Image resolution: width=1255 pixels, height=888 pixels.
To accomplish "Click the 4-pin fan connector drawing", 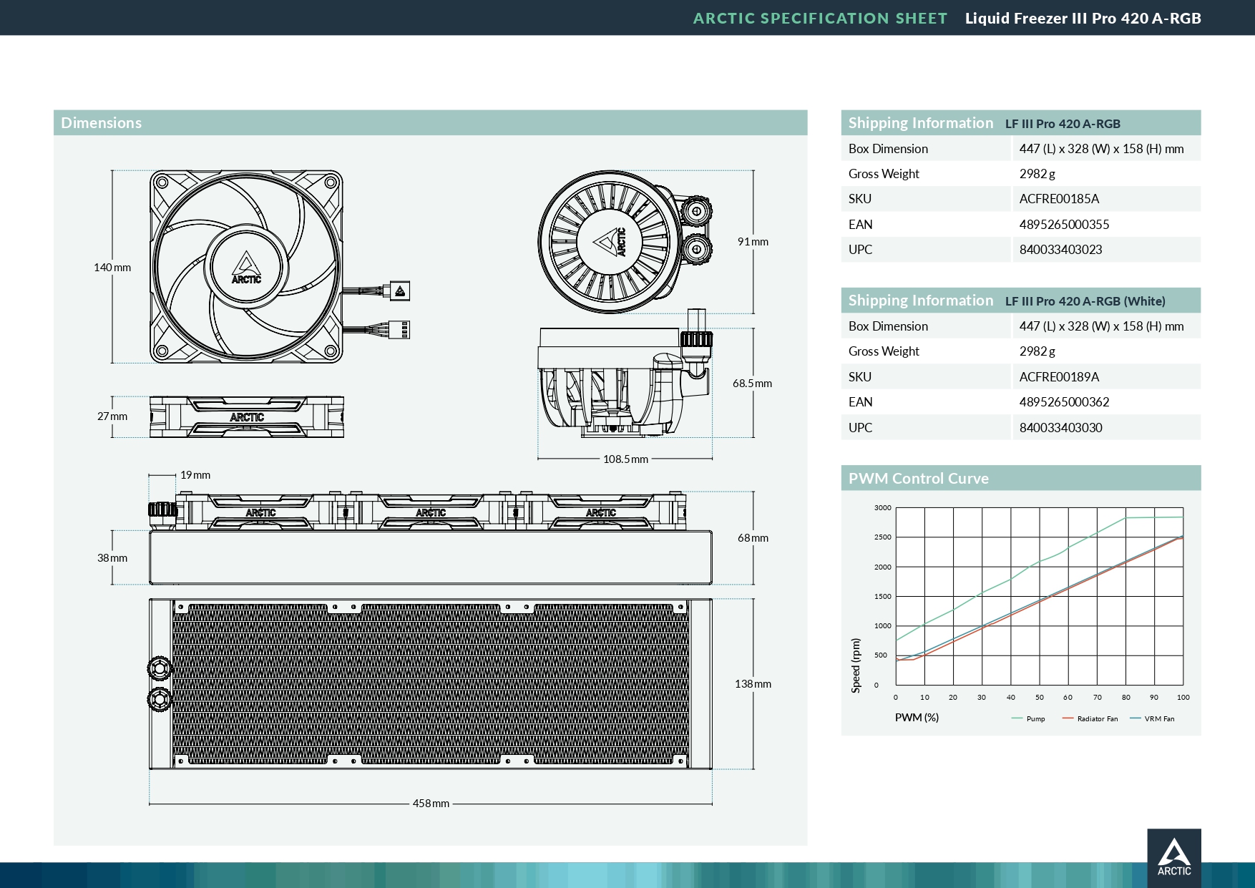I will [x=399, y=330].
